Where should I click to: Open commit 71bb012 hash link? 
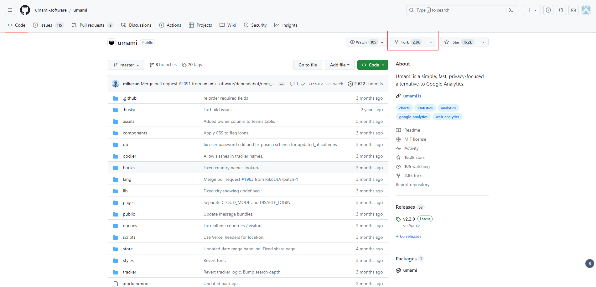[x=315, y=84]
